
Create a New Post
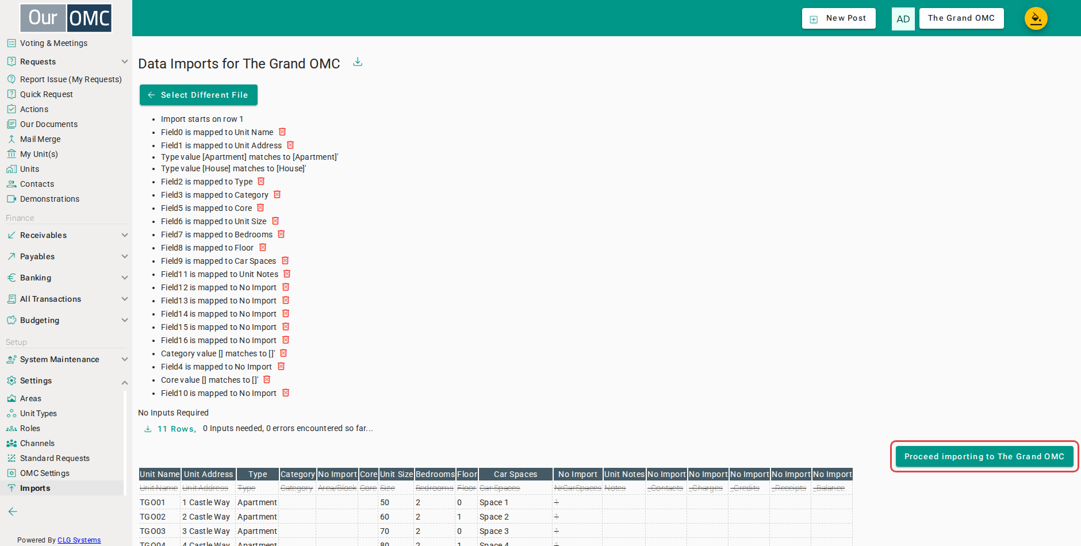[839, 18]
